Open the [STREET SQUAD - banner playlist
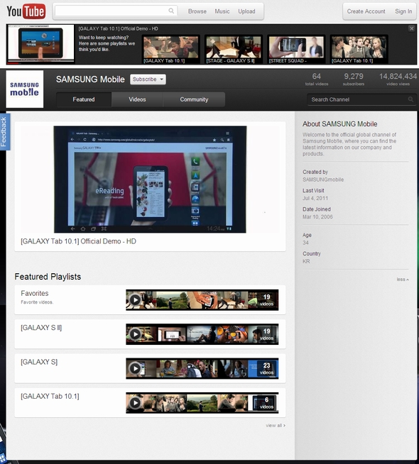This screenshot has width=419, height=464. click(296, 49)
